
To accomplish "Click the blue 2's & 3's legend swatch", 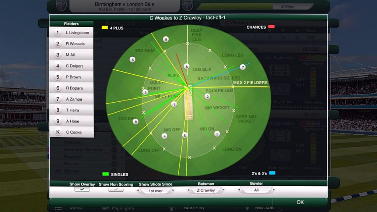I will [x=272, y=173].
